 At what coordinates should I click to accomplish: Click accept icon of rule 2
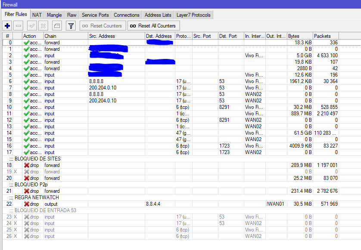(x=26, y=56)
